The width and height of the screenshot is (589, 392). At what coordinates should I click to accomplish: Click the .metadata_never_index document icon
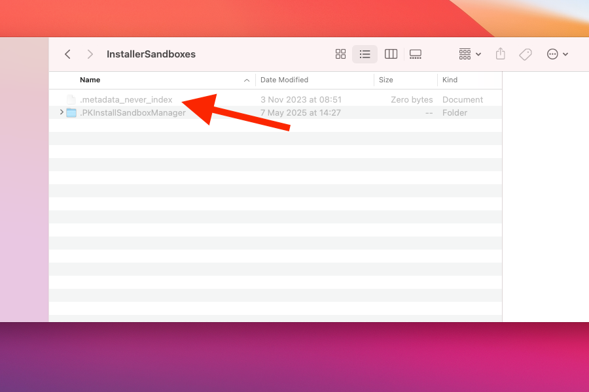click(x=71, y=99)
